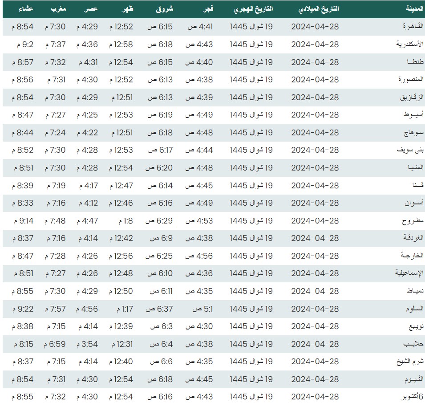Click السلوم sunrise time 6:37 ص
The image size is (425, 403).
click(160, 309)
